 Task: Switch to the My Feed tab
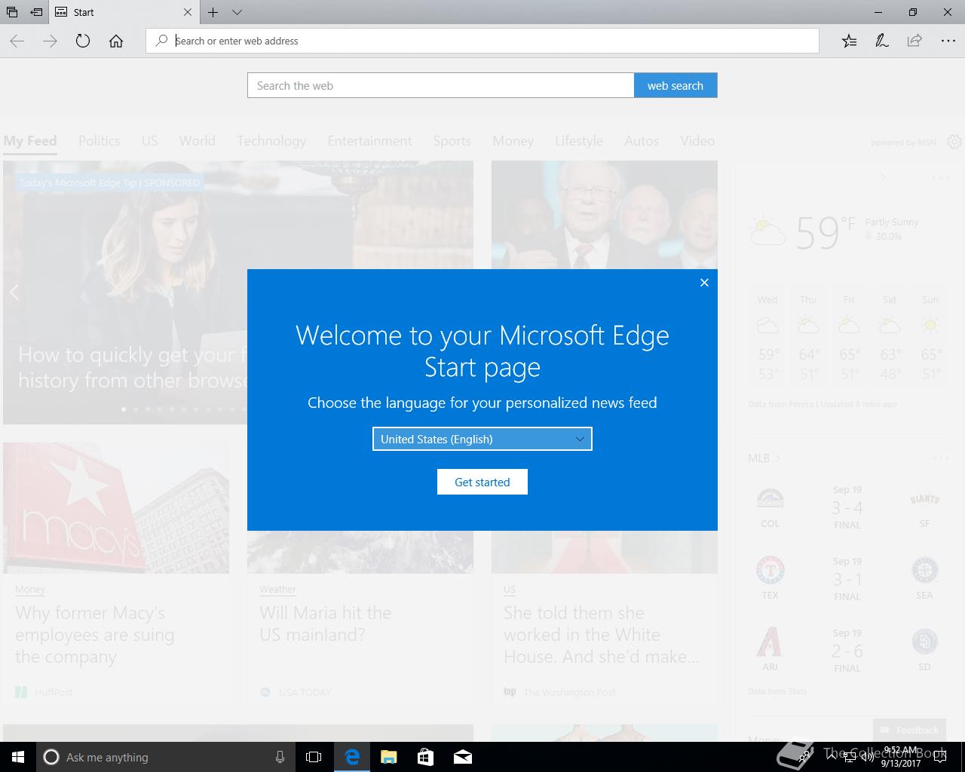pyautogui.click(x=30, y=141)
